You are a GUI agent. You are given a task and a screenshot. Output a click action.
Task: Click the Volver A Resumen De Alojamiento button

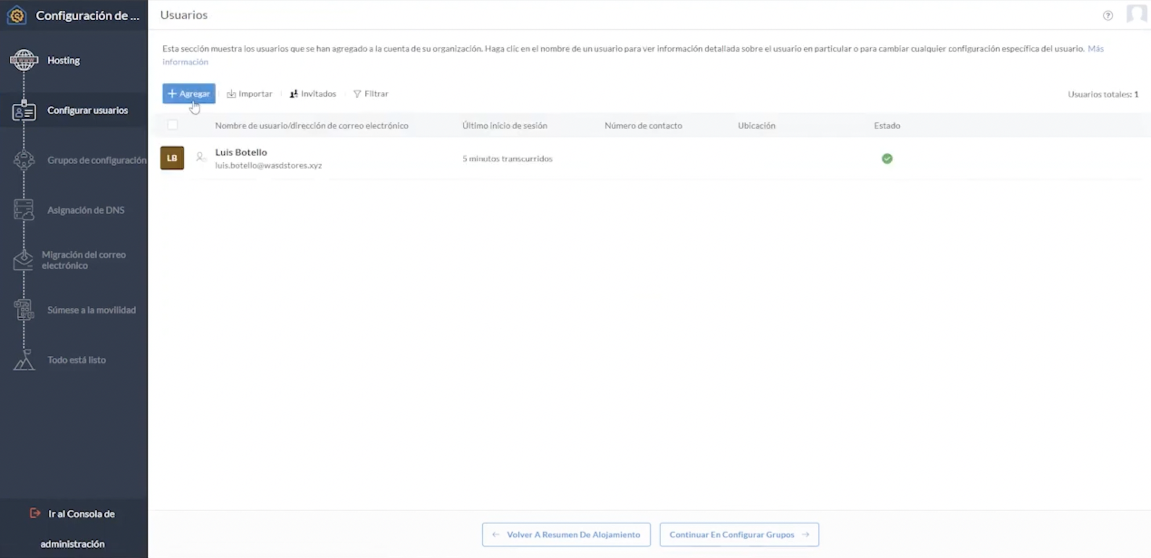pos(566,534)
